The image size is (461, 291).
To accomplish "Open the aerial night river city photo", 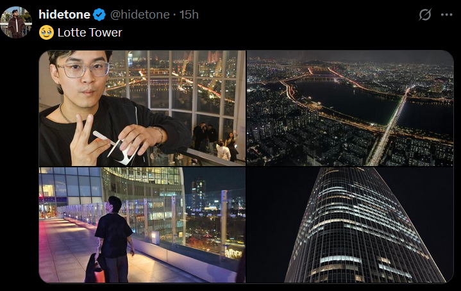I will pyautogui.click(x=350, y=108).
